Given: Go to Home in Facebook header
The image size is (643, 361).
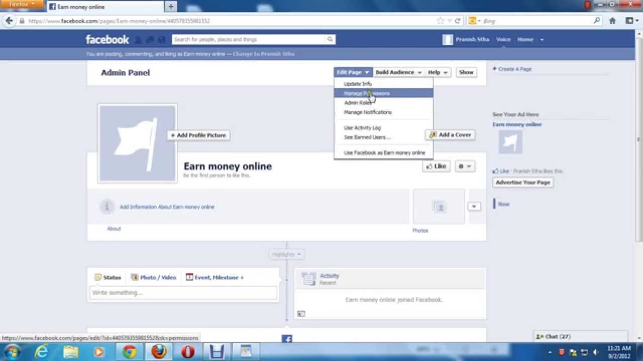Looking at the screenshot, I should (525, 40).
